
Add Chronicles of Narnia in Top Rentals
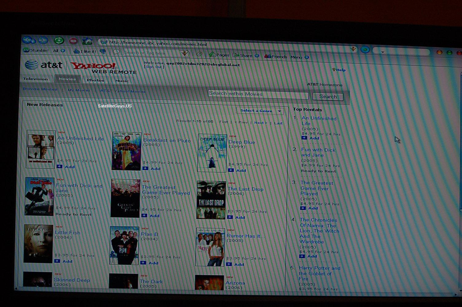(308, 256)
